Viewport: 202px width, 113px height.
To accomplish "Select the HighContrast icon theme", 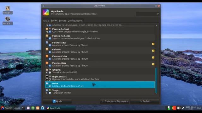I will pos(100,78).
